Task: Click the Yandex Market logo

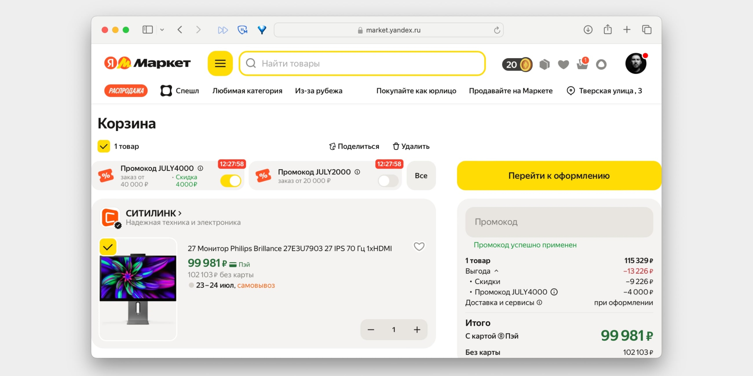Action: pyautogui.click(x=147, y=63)
